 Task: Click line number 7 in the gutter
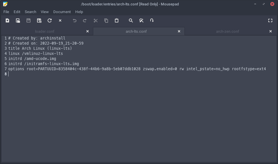[x=5, y=69]
